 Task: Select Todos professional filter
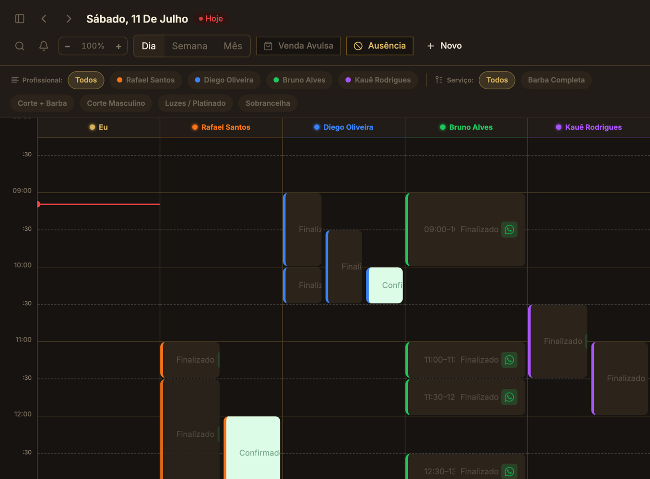(x=86, y=80)
